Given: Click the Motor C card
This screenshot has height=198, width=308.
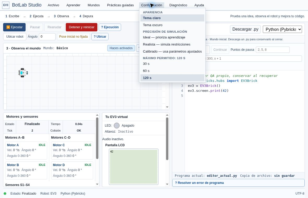Looking at the screenshot, I should pyautogui.click(x=72, y=151).
